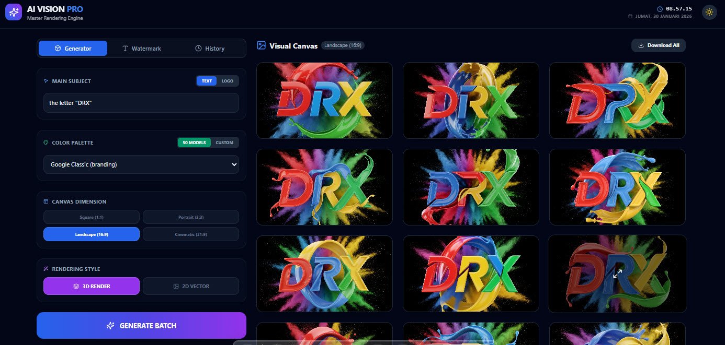Click the GENERATE BATCH button

(x=141, y=326)
